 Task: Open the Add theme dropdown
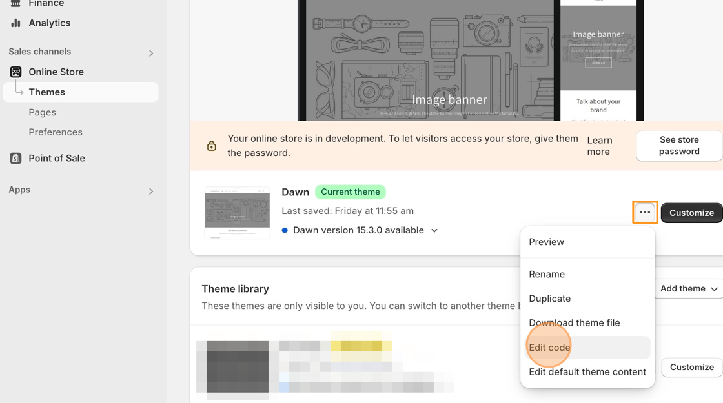click(x=688, y=289)
